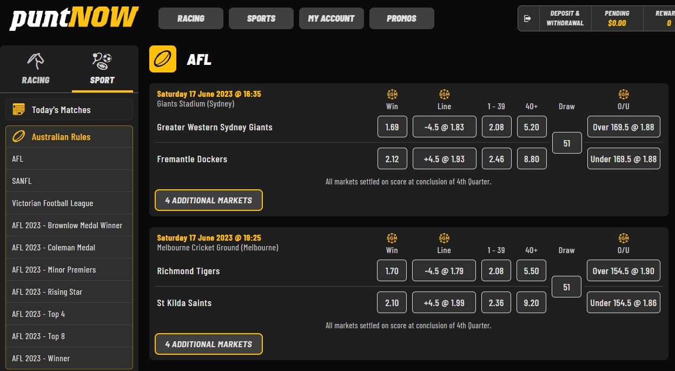Open AFL 2023 - Winner
The width and height of the screenshot is (675, 371).
click(69, 359)
